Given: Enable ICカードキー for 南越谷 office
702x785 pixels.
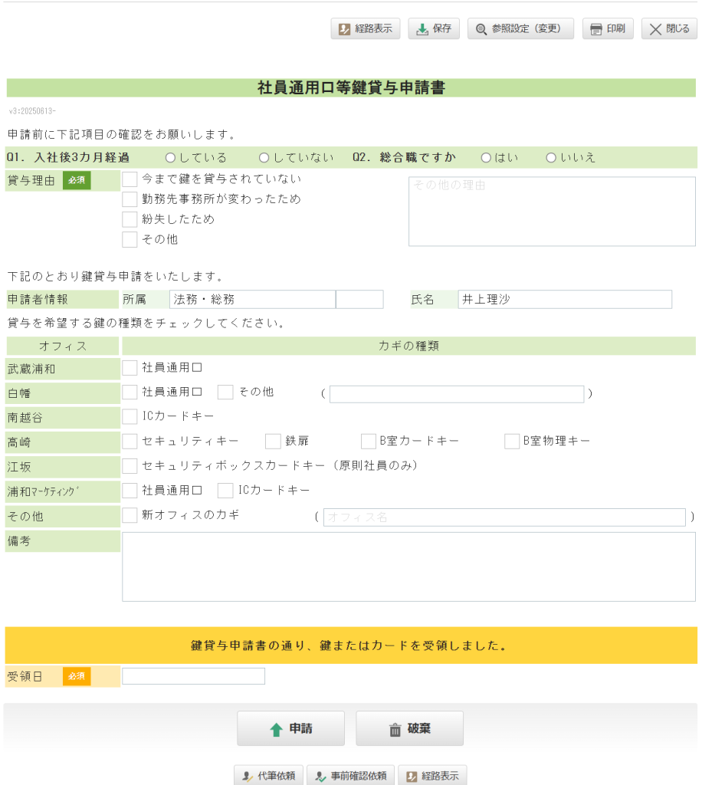Looking at the screenshot, I should click(130, 416).
